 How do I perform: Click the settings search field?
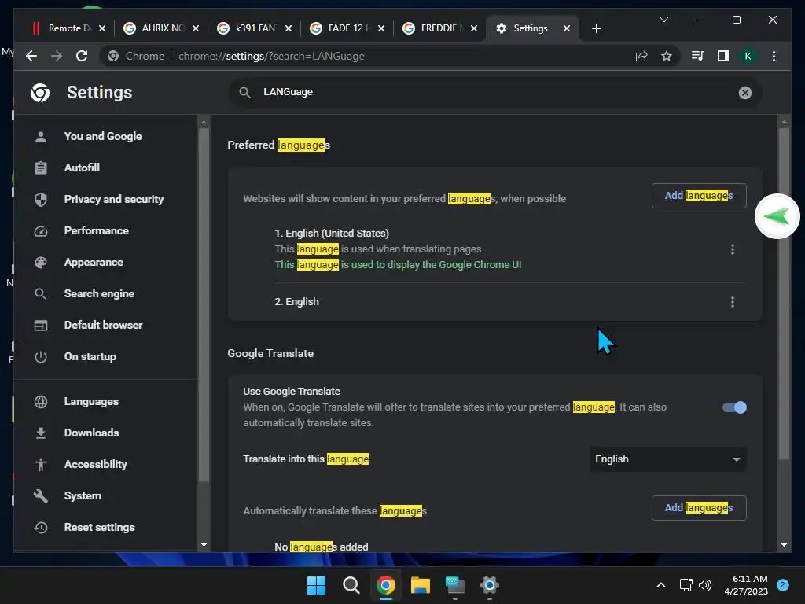pyautogui.click(x=495, y=93)
